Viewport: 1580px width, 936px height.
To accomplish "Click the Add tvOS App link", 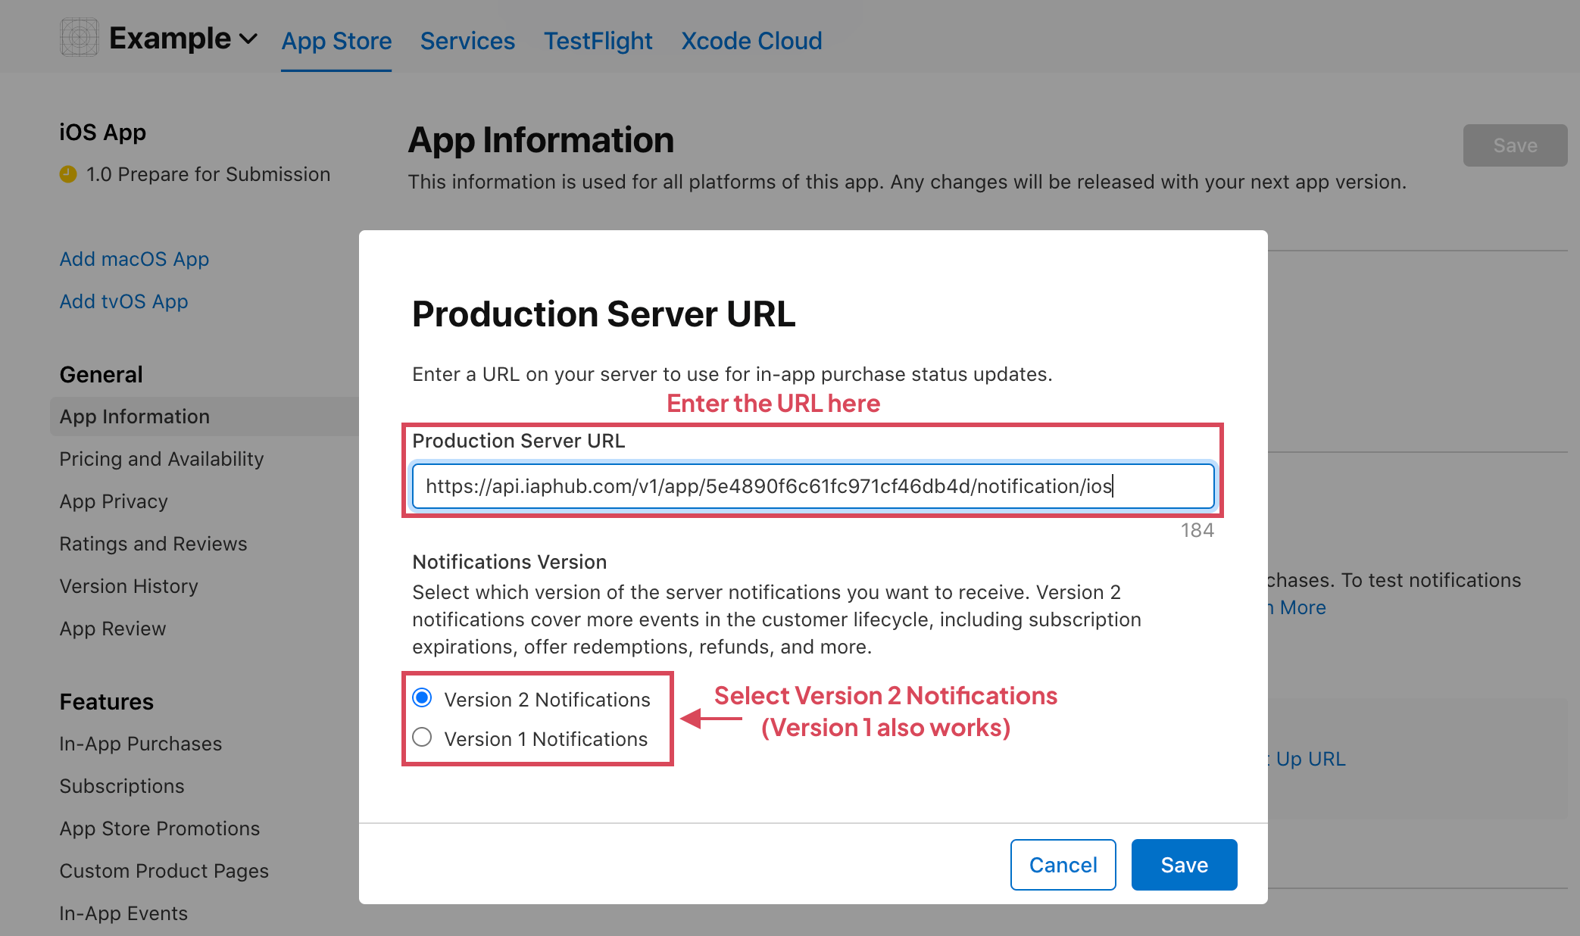I will click(123, 301).
